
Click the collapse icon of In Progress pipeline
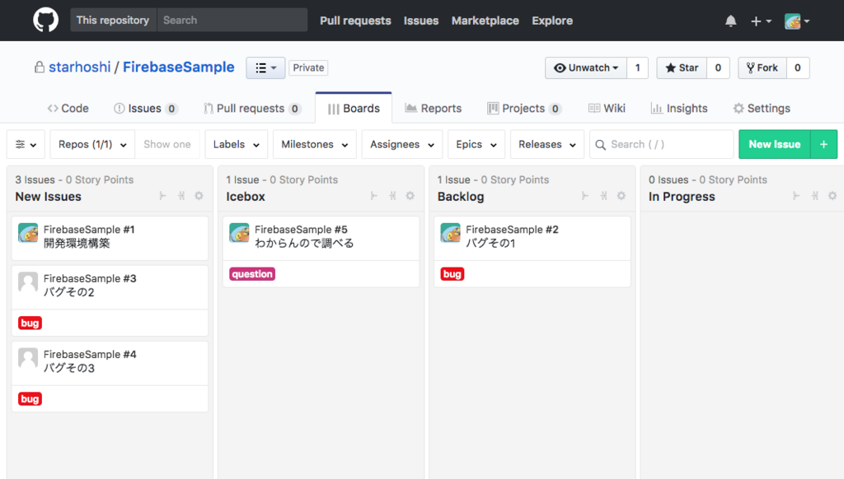(796, 196)
